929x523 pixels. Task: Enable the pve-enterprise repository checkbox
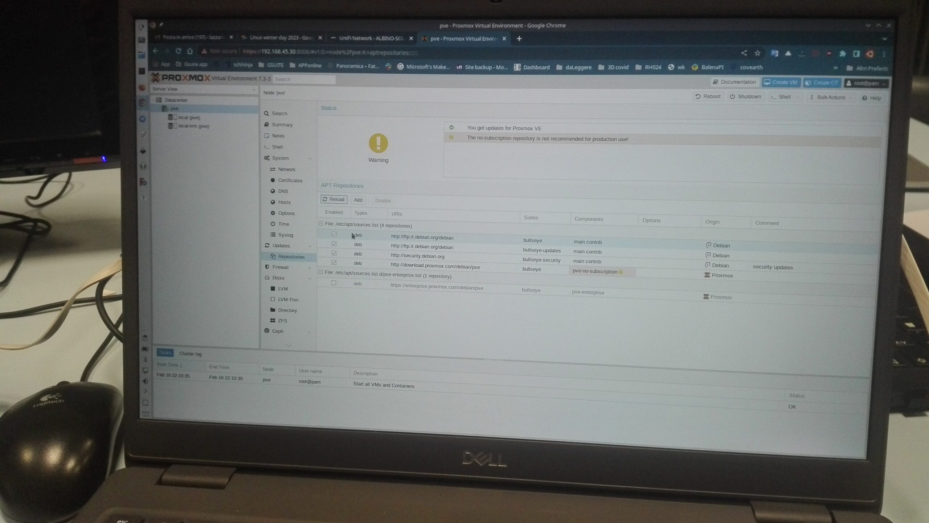click(x=333, y=283)
